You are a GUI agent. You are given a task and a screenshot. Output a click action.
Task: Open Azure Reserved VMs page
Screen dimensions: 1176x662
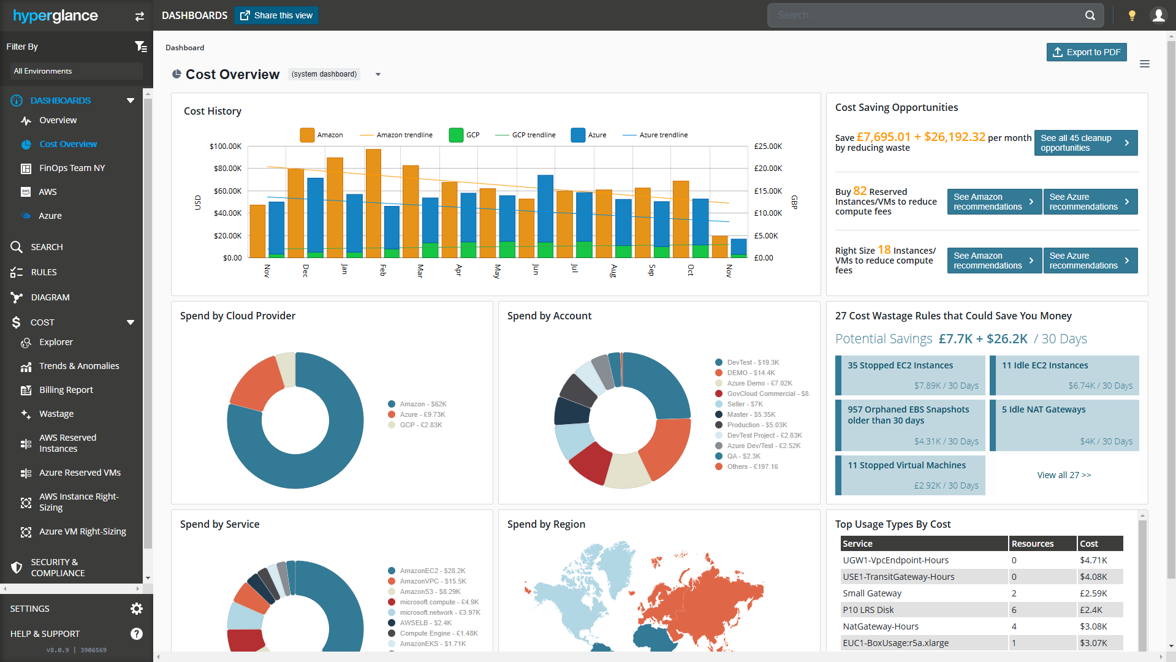(80, 473)
